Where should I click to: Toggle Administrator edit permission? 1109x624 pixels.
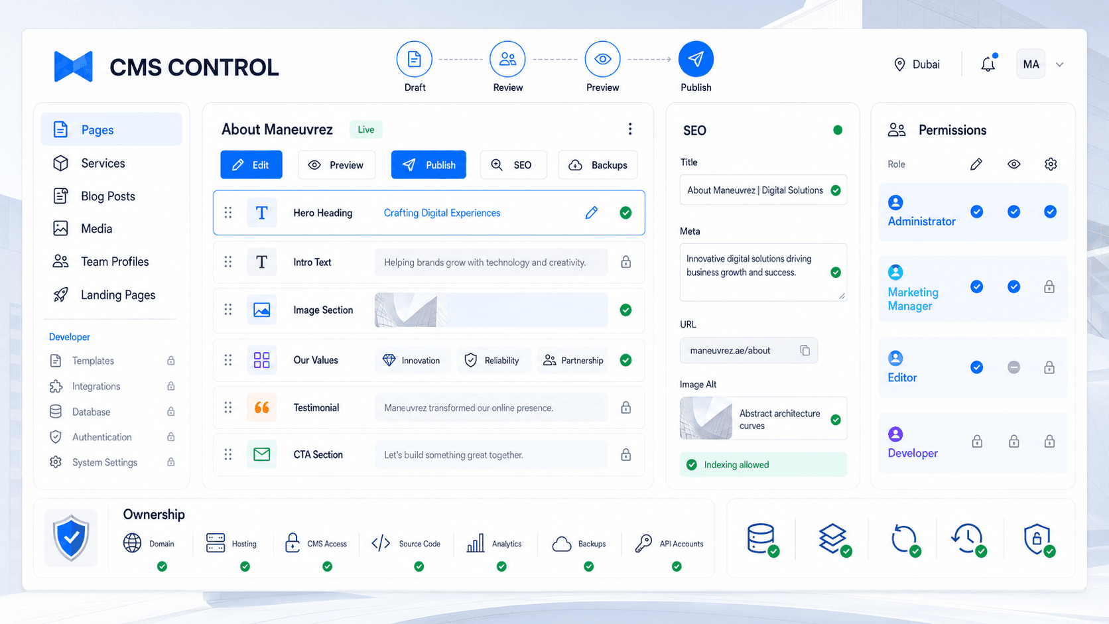pyautogui.click(x=976, y=212)
